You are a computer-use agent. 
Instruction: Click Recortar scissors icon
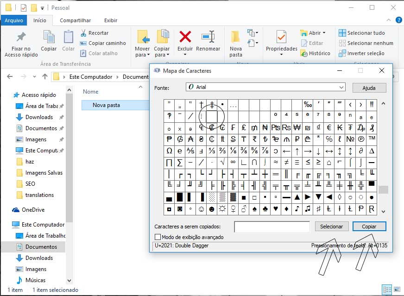pyautogui.click(x=83, y=33)
